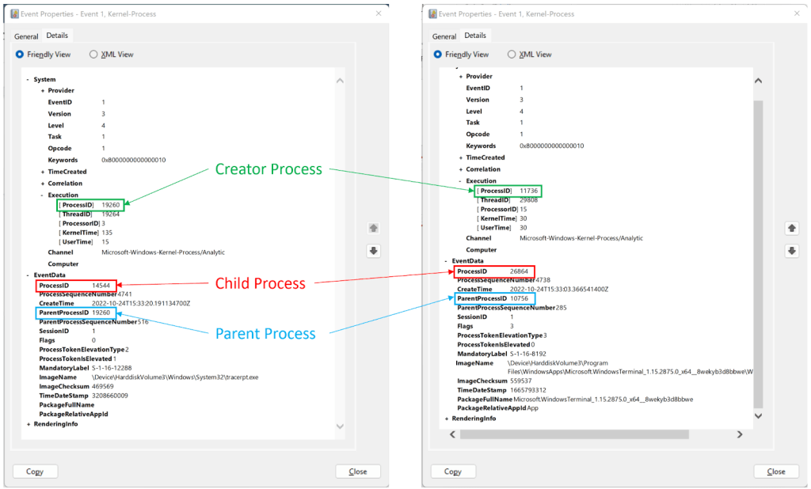Select XML View in the right dialog
Viewport: 811px width, 489px height.
512,55
